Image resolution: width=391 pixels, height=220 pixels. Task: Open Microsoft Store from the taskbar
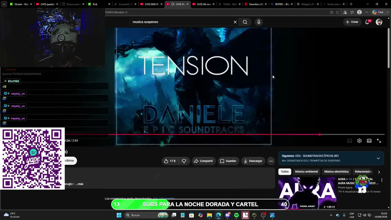pyautogui.click(x=192, y=215)
